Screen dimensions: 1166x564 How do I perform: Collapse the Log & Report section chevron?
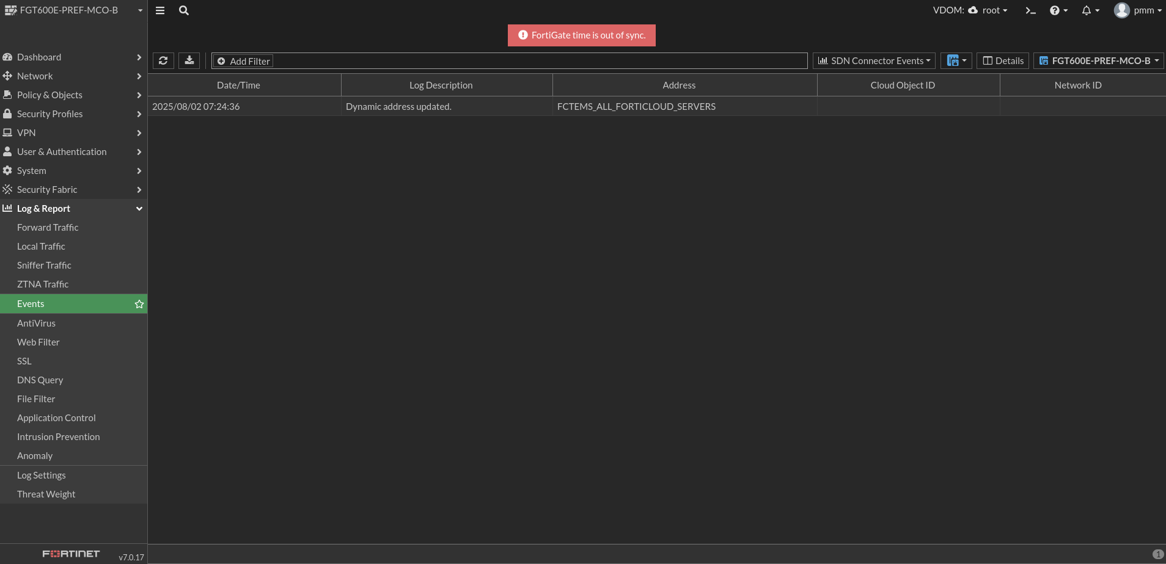tap(139, 209)
